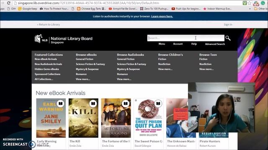Open The Fortune of the Rougons cover
The width and height of the screenshot is (268, 150).
tap(116, 118)
